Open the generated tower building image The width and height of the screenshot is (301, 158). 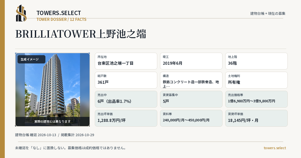(x=52, y=90)
